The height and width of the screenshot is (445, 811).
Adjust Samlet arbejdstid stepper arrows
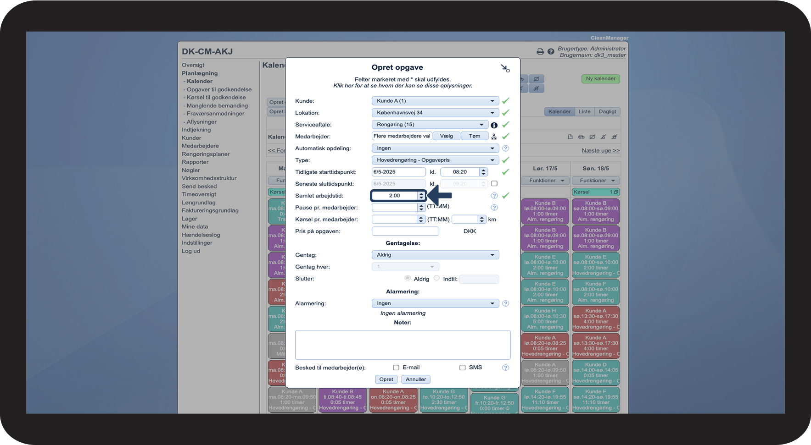pyautogui.click(x=421, y=196)
